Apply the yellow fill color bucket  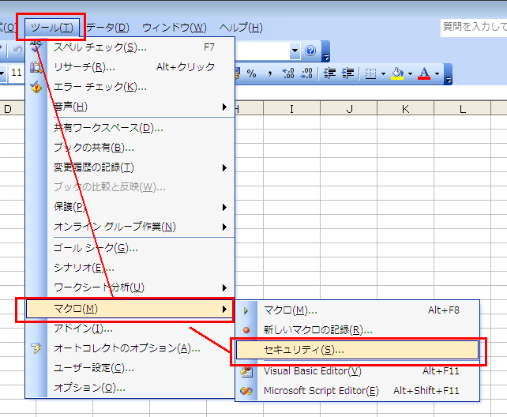[396, 73]
